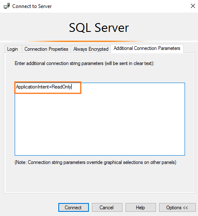The width and height of the screenshot is (198, 216).
Task: Open Help for this dialog
Action: [141, 207]
